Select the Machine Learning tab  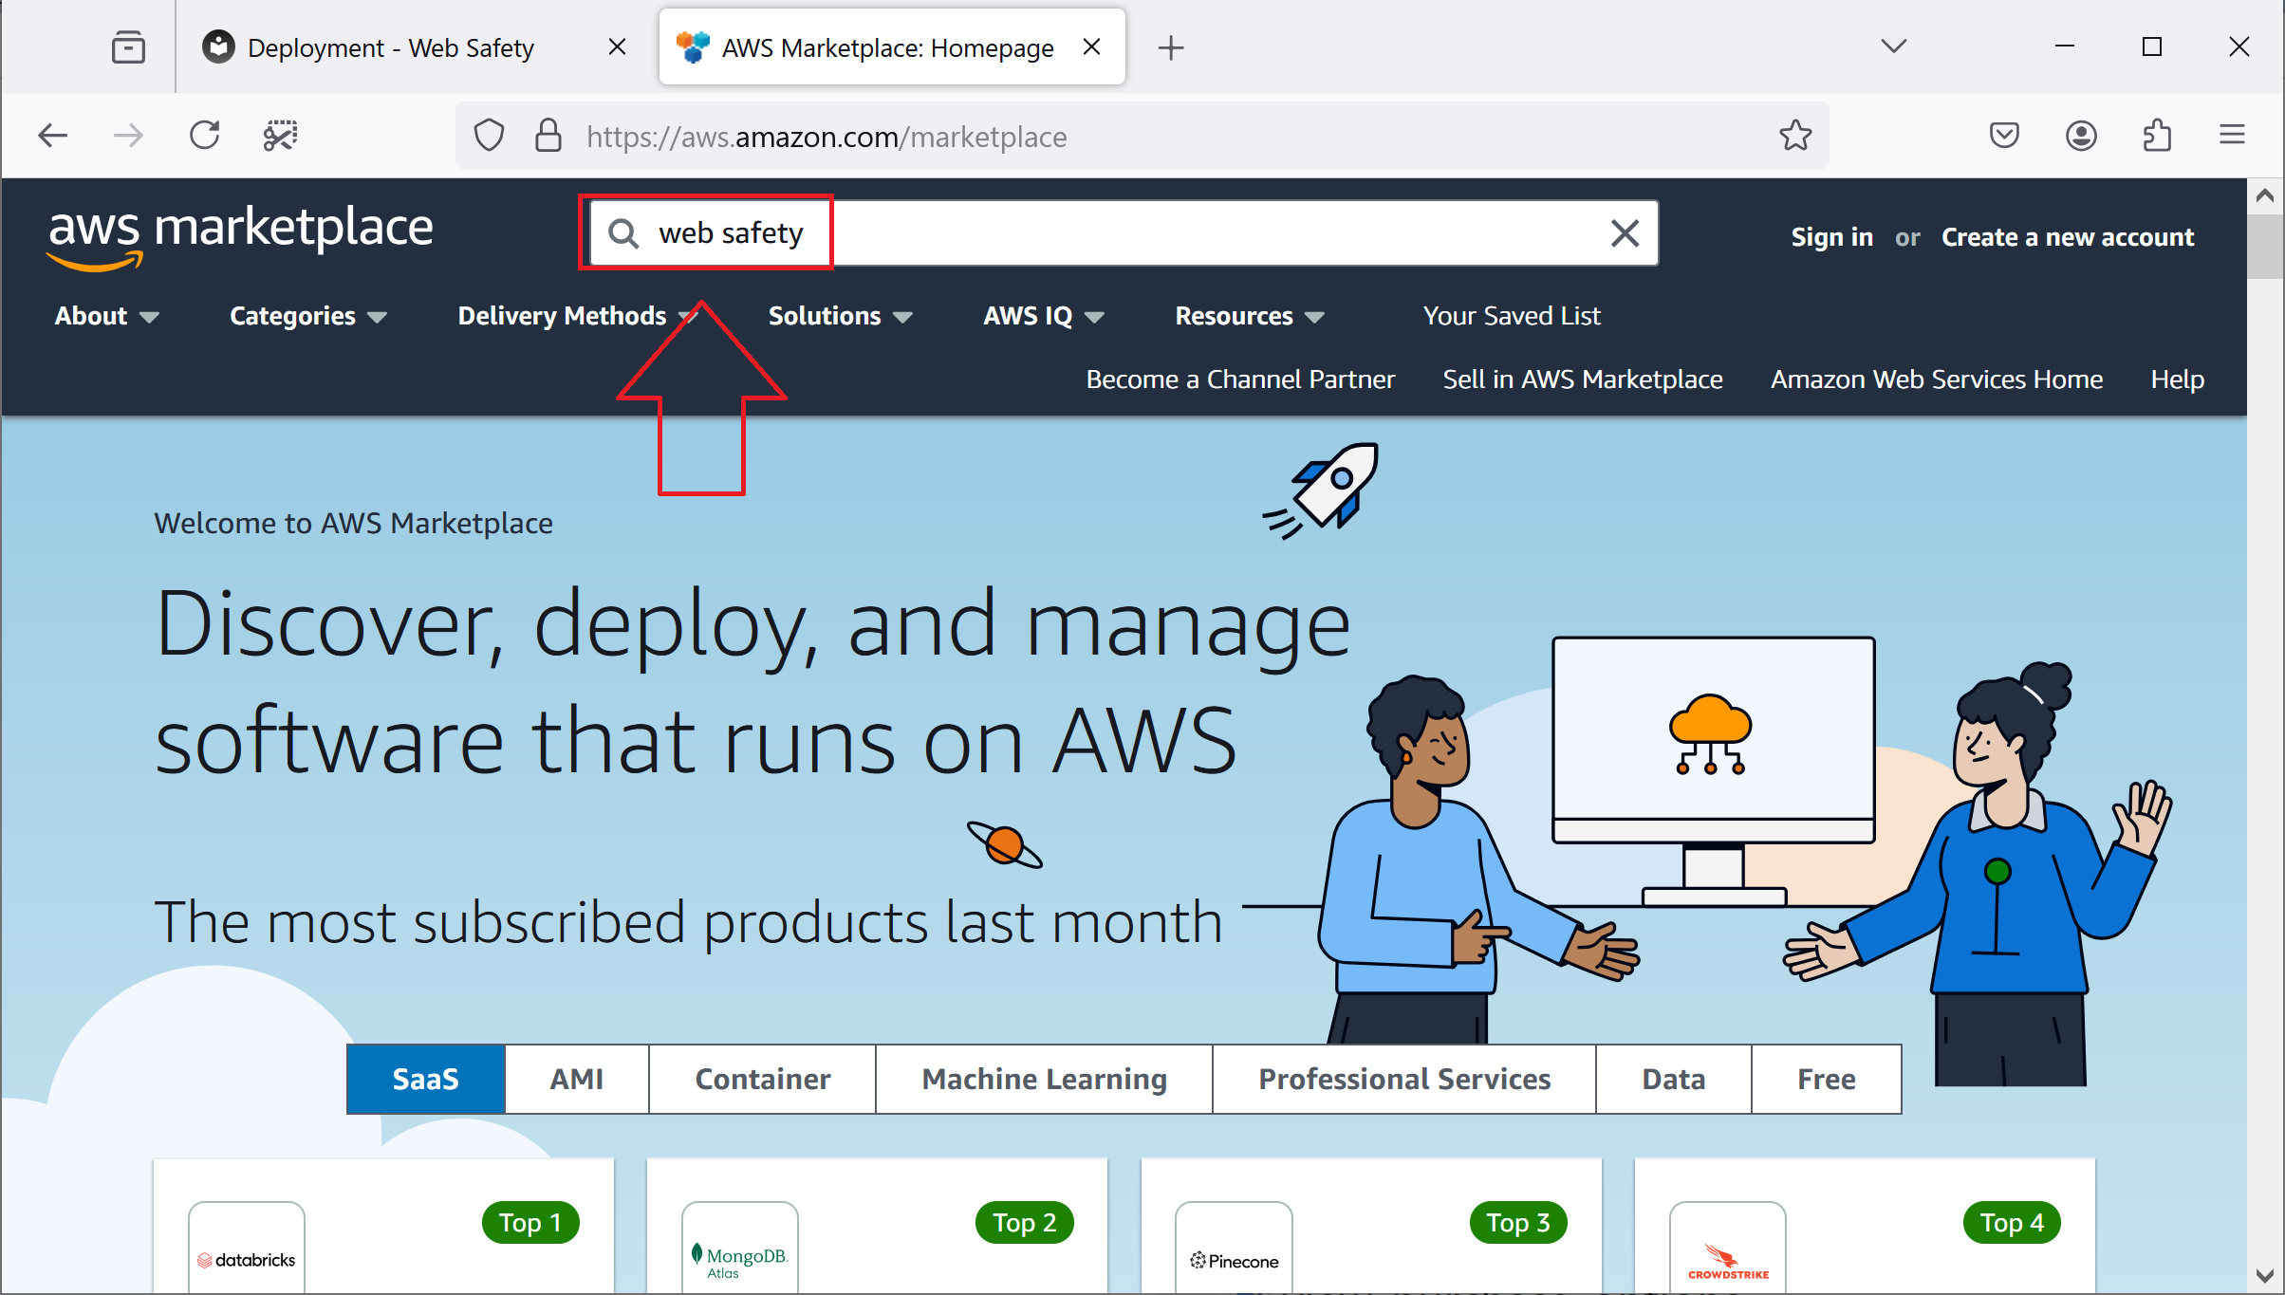coord(1044,1079)
